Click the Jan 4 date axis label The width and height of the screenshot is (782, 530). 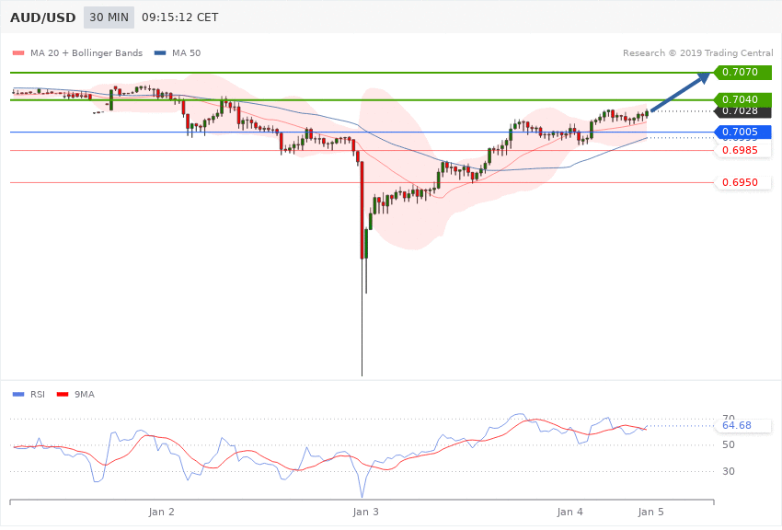[x=569, y=512]
